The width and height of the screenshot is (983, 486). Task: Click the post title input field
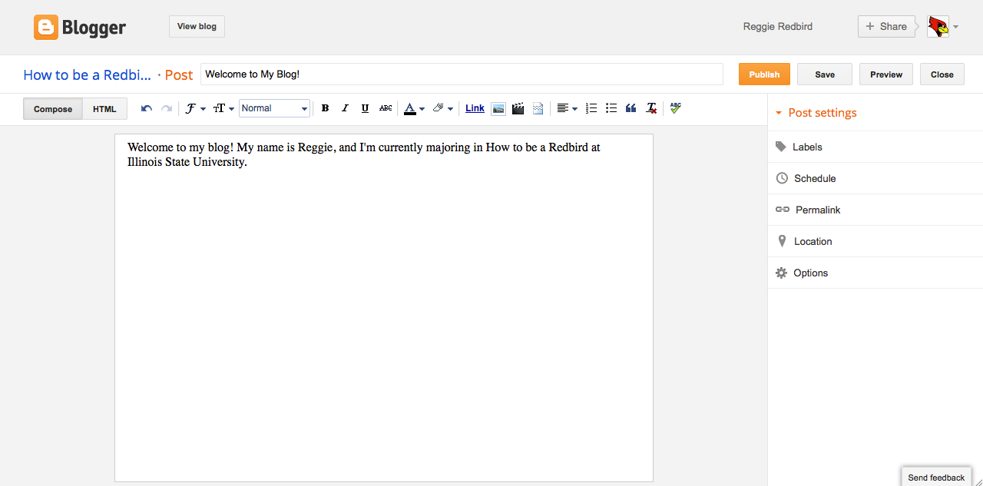[461, 74]
